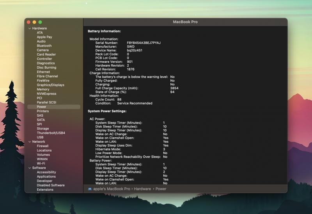Image resolution: width=312 pixels, height=214 pixels.
Task: Click the Device Name value bq20z451
Action: [135, 51]
